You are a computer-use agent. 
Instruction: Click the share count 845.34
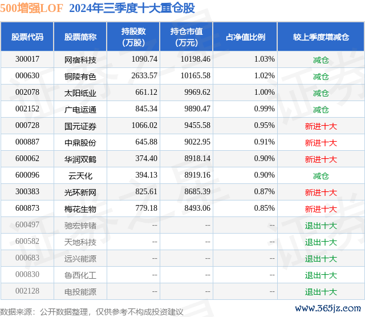[147, 109]
